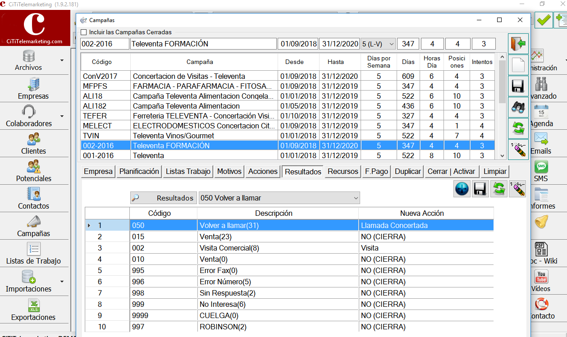Expand the Importaciones menu arrow
This screenshot has width=567, height=337.
(62, 282)
